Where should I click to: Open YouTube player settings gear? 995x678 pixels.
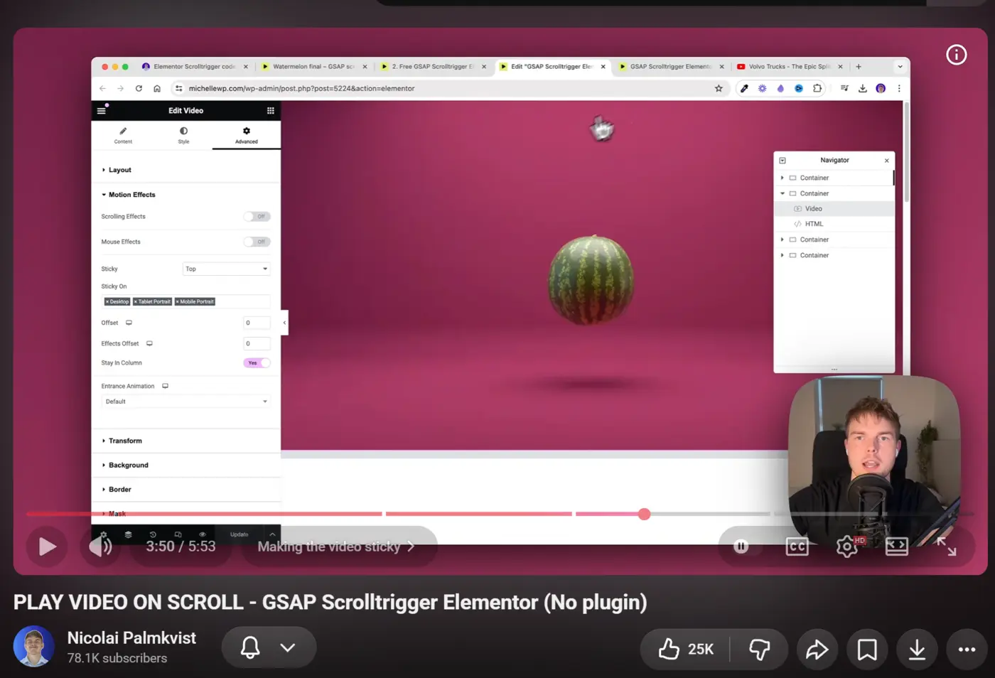[847, 547]
